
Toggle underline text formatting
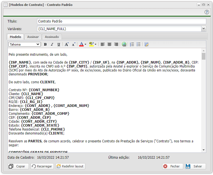[59, 44]
